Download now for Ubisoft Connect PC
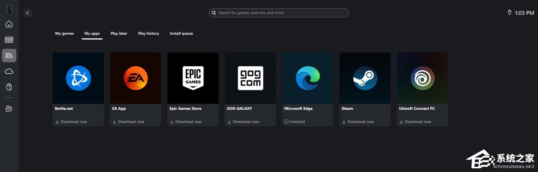 [415, 122]
